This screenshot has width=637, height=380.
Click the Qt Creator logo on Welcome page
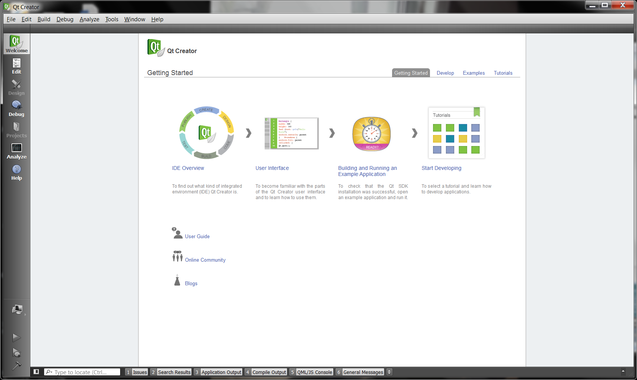coord(156,48)
